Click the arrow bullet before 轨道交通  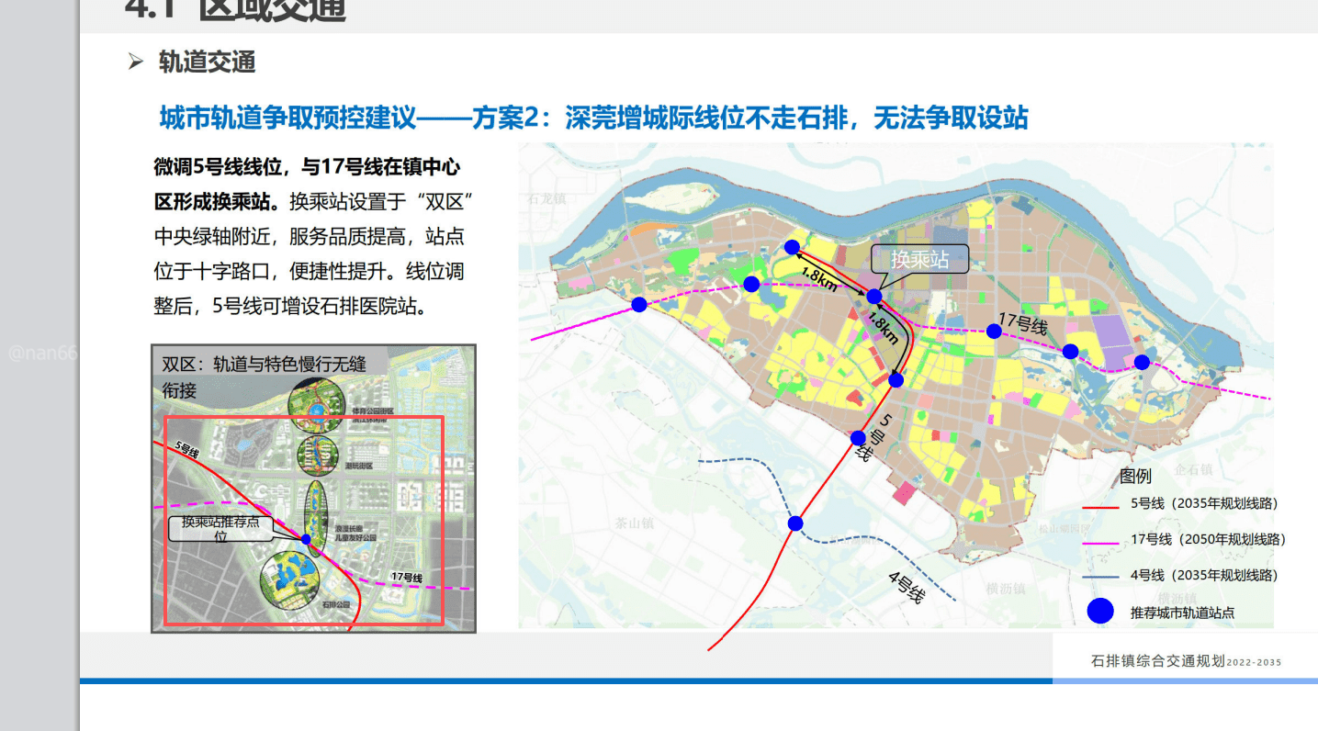point(136,62)
